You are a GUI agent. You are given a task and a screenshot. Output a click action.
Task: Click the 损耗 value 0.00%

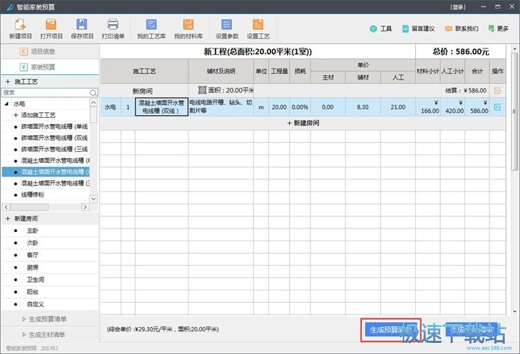[300, 107]
